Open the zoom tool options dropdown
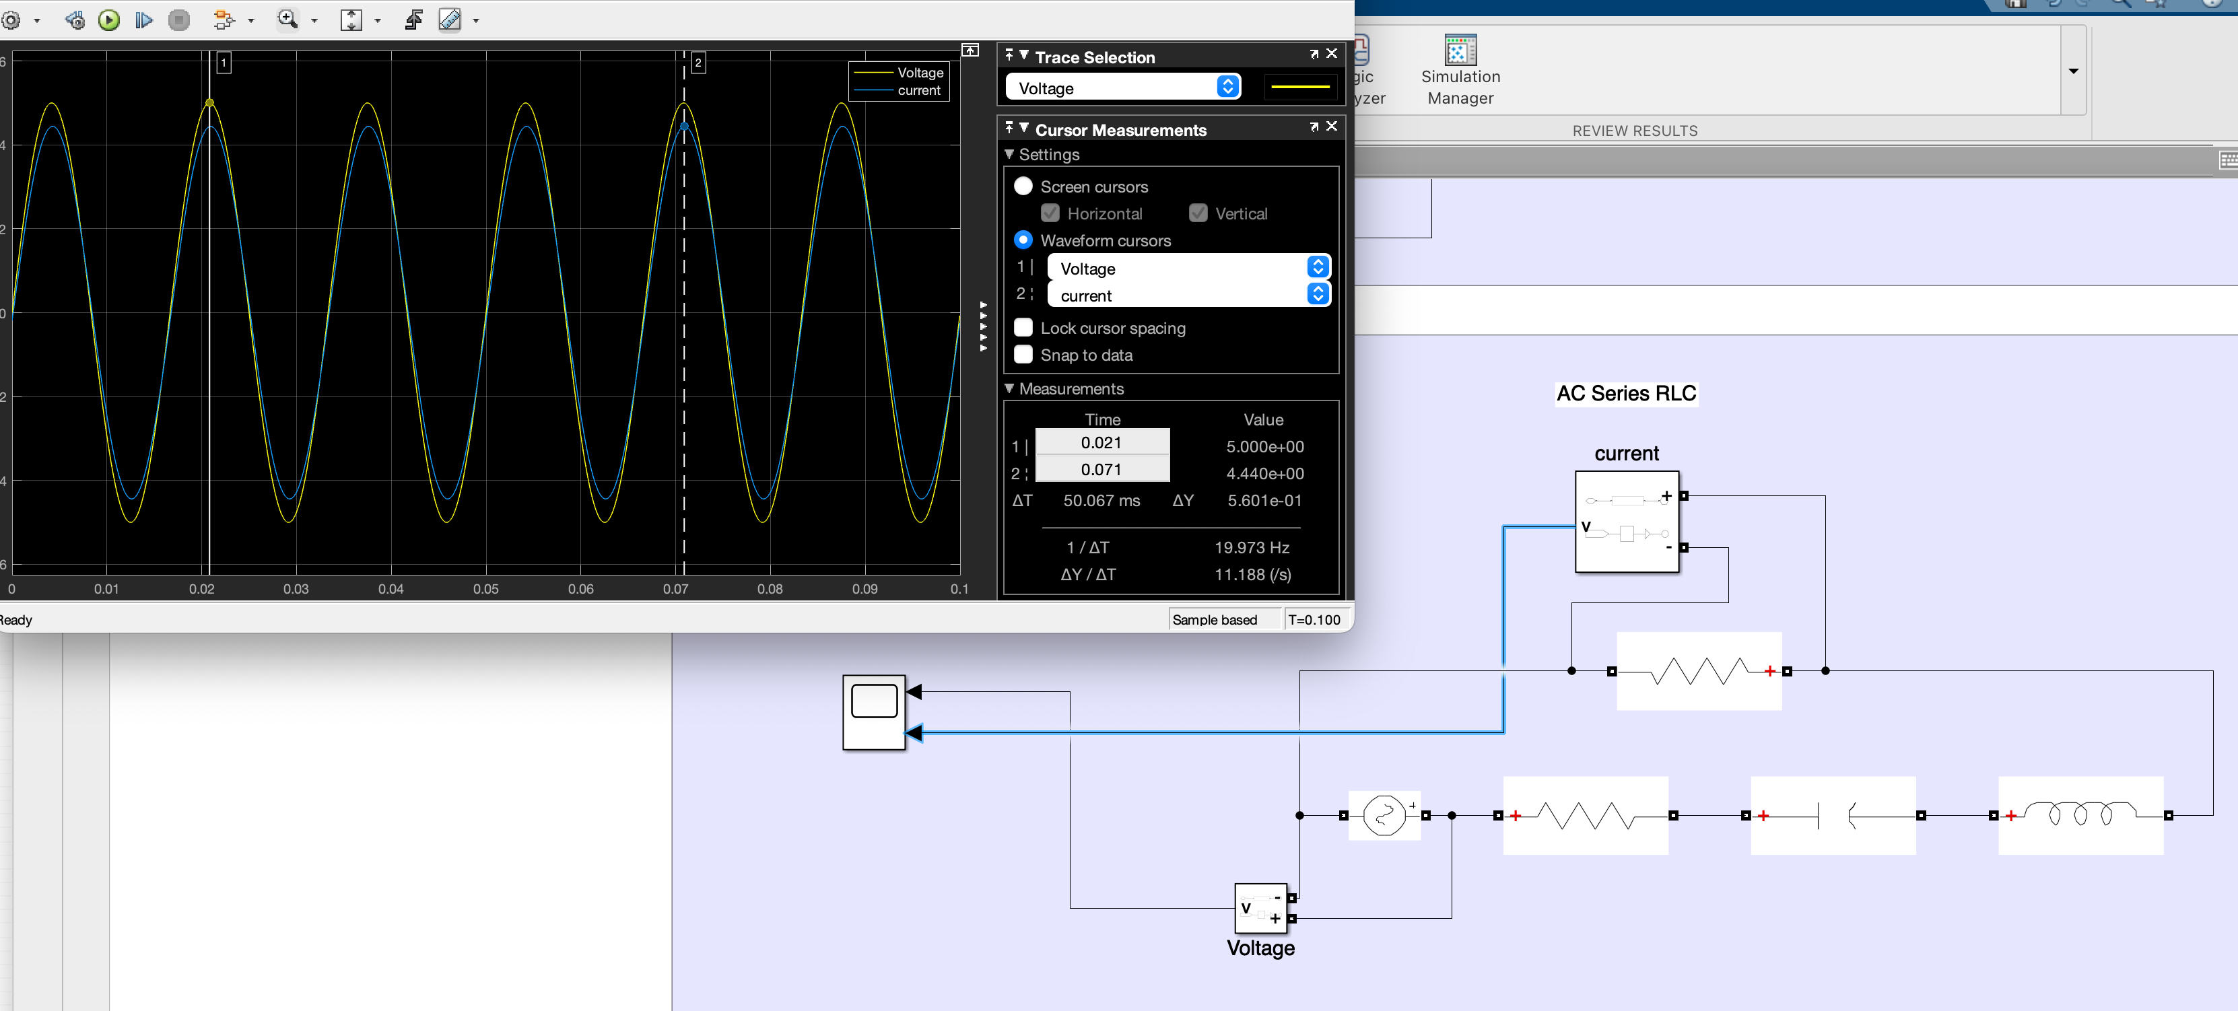This screenshot has width=2238, height=1011. pyautogui.click(x=314, y=20)
